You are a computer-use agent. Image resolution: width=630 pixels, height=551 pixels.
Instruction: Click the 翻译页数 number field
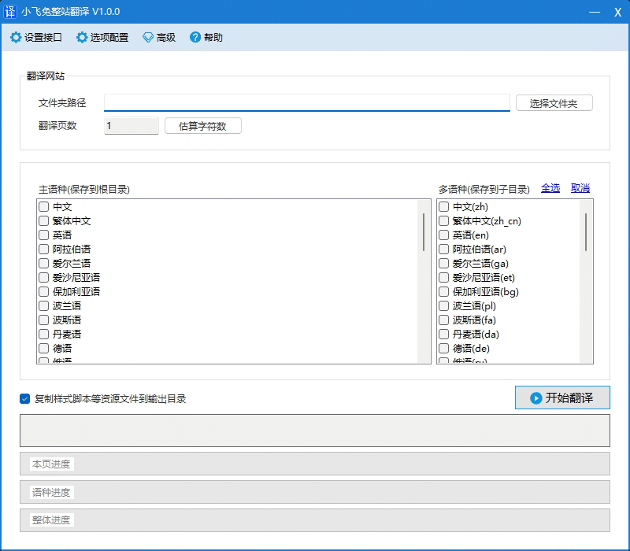(x=131, y=126)
